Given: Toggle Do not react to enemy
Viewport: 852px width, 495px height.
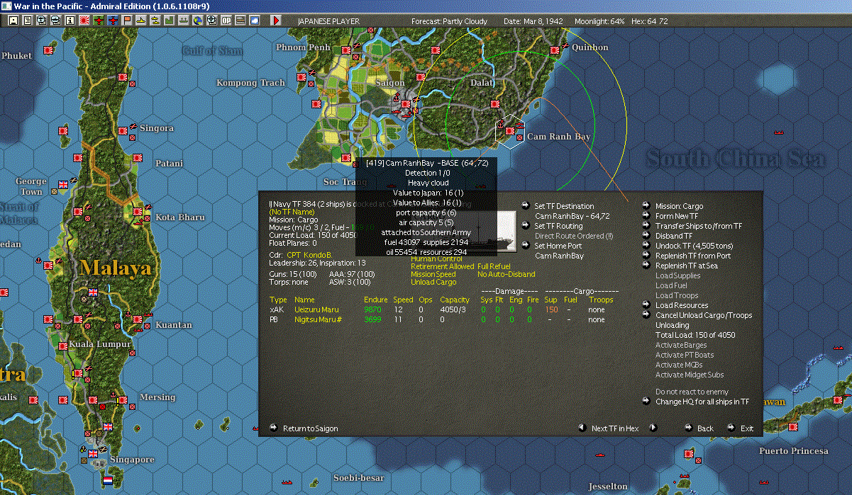Looking at the screenshot, I should point(692,392).
